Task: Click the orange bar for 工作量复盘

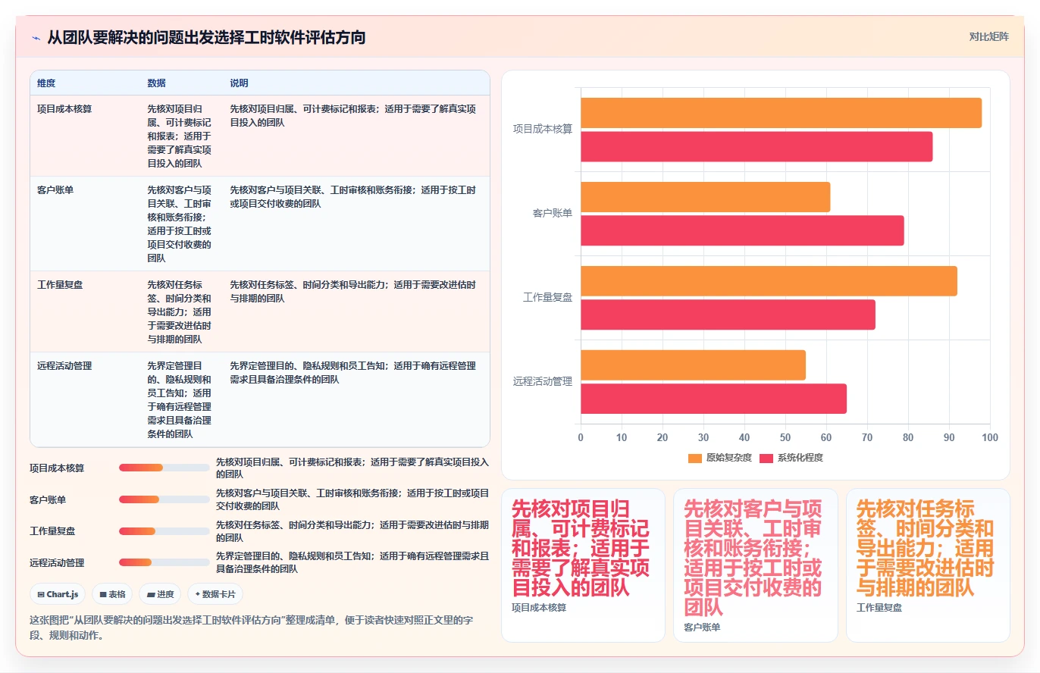Action: 769,281
